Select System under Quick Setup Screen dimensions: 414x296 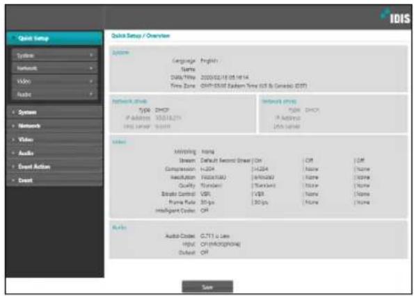point(54,56)
